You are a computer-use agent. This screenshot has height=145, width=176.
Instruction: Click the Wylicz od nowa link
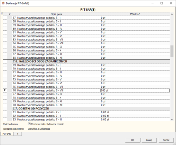10,124
